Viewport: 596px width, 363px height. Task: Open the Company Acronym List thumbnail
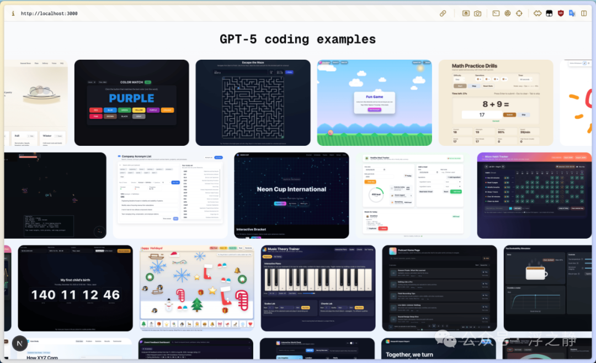coord(171,196)
